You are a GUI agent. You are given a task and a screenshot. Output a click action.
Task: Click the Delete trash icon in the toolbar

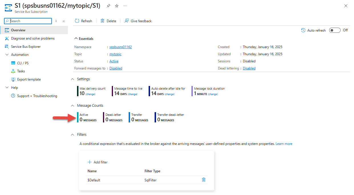(102, 21)
